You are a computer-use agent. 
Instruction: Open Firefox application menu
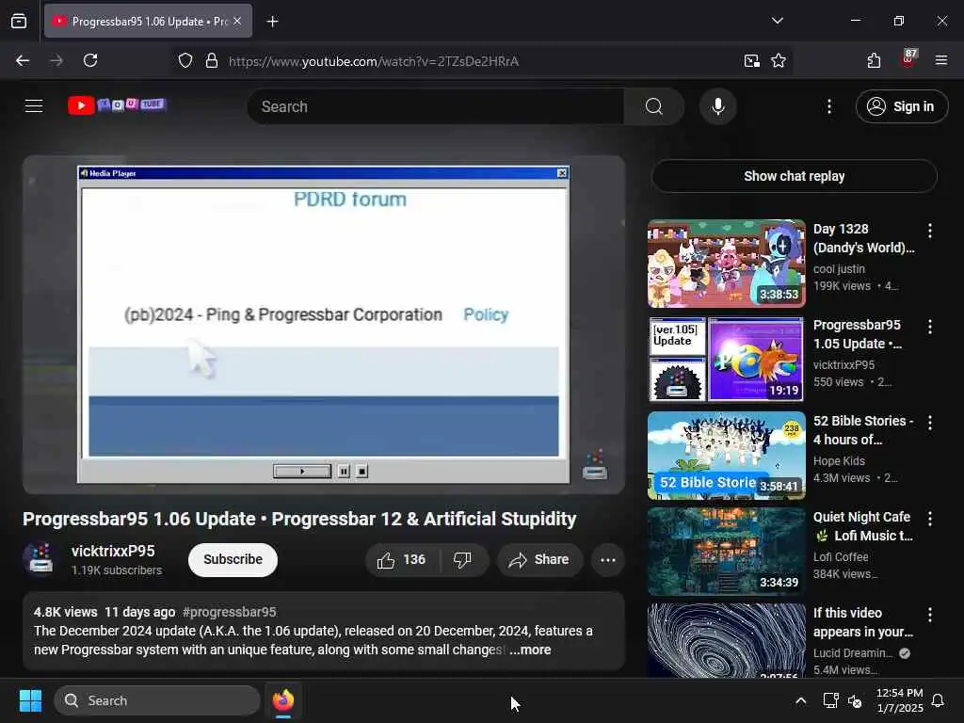click(x=941, y=60)
